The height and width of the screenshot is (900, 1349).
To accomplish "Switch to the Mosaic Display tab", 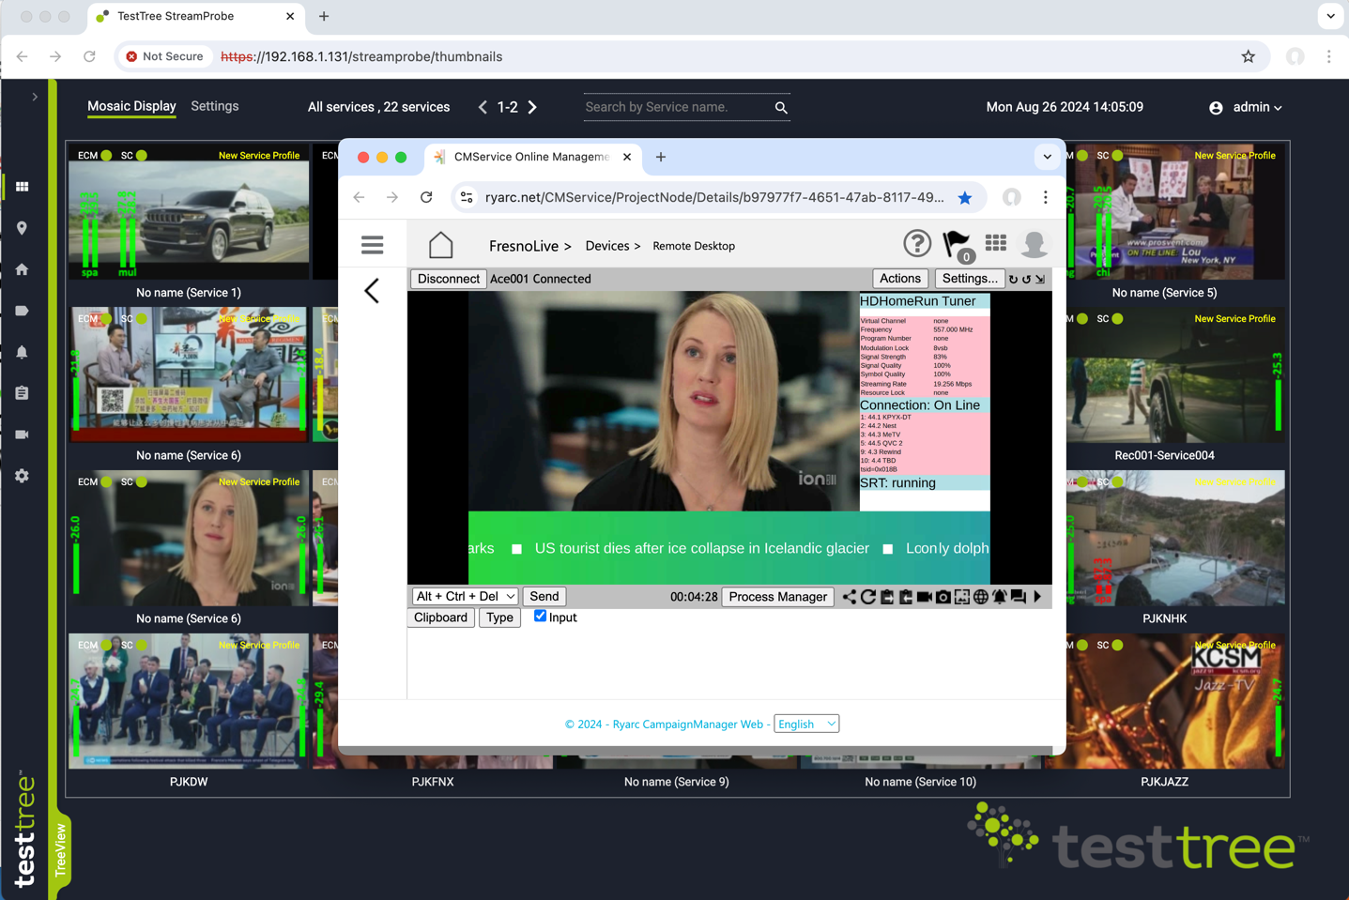I will [x=131, y=106].
